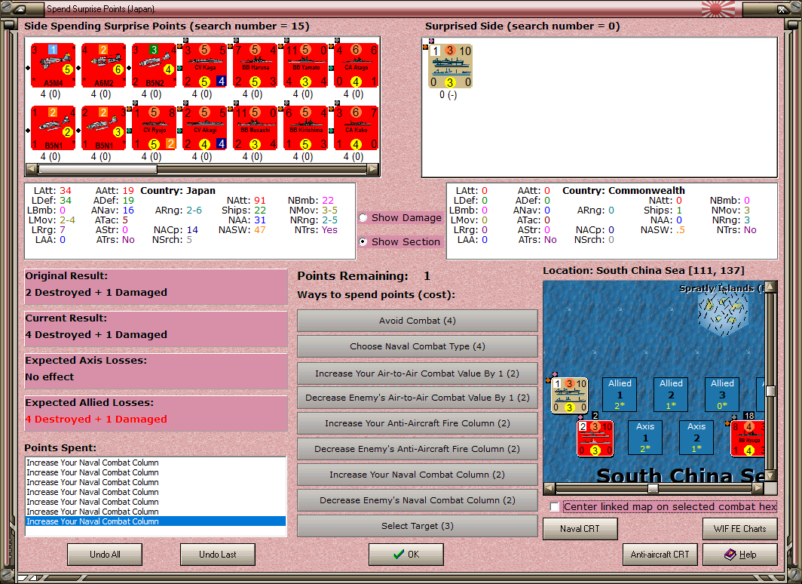This screenshot has width=802, height=584.
Task: Select the A6M2 aircraft unit counter
Action: (104, 66)
